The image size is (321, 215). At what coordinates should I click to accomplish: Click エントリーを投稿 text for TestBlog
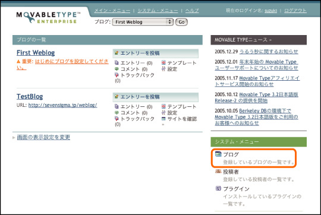tap(140, 97)
